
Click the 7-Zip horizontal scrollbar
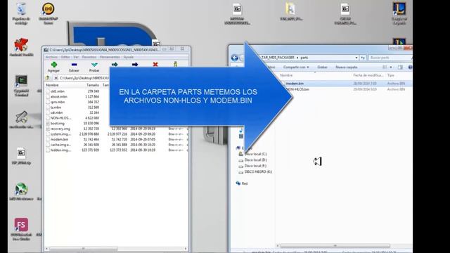coord(83,248)
